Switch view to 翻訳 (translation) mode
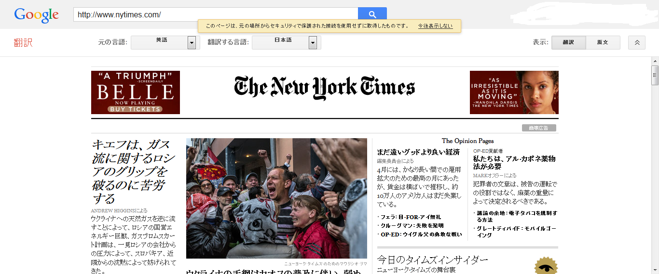The image size is (659, 274). click(568, 42)
